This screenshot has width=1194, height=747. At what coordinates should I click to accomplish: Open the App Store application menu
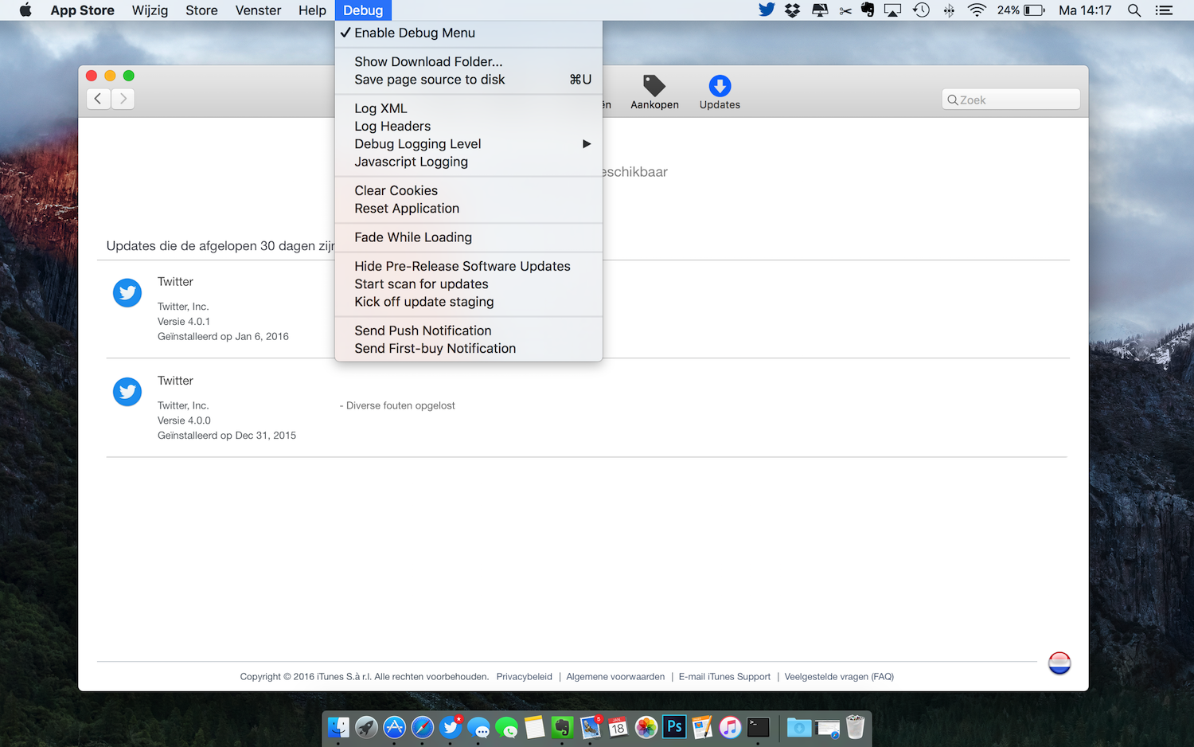point(82,10)
